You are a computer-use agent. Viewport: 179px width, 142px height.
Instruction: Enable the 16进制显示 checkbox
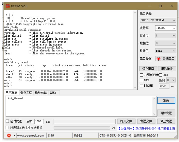141,75
